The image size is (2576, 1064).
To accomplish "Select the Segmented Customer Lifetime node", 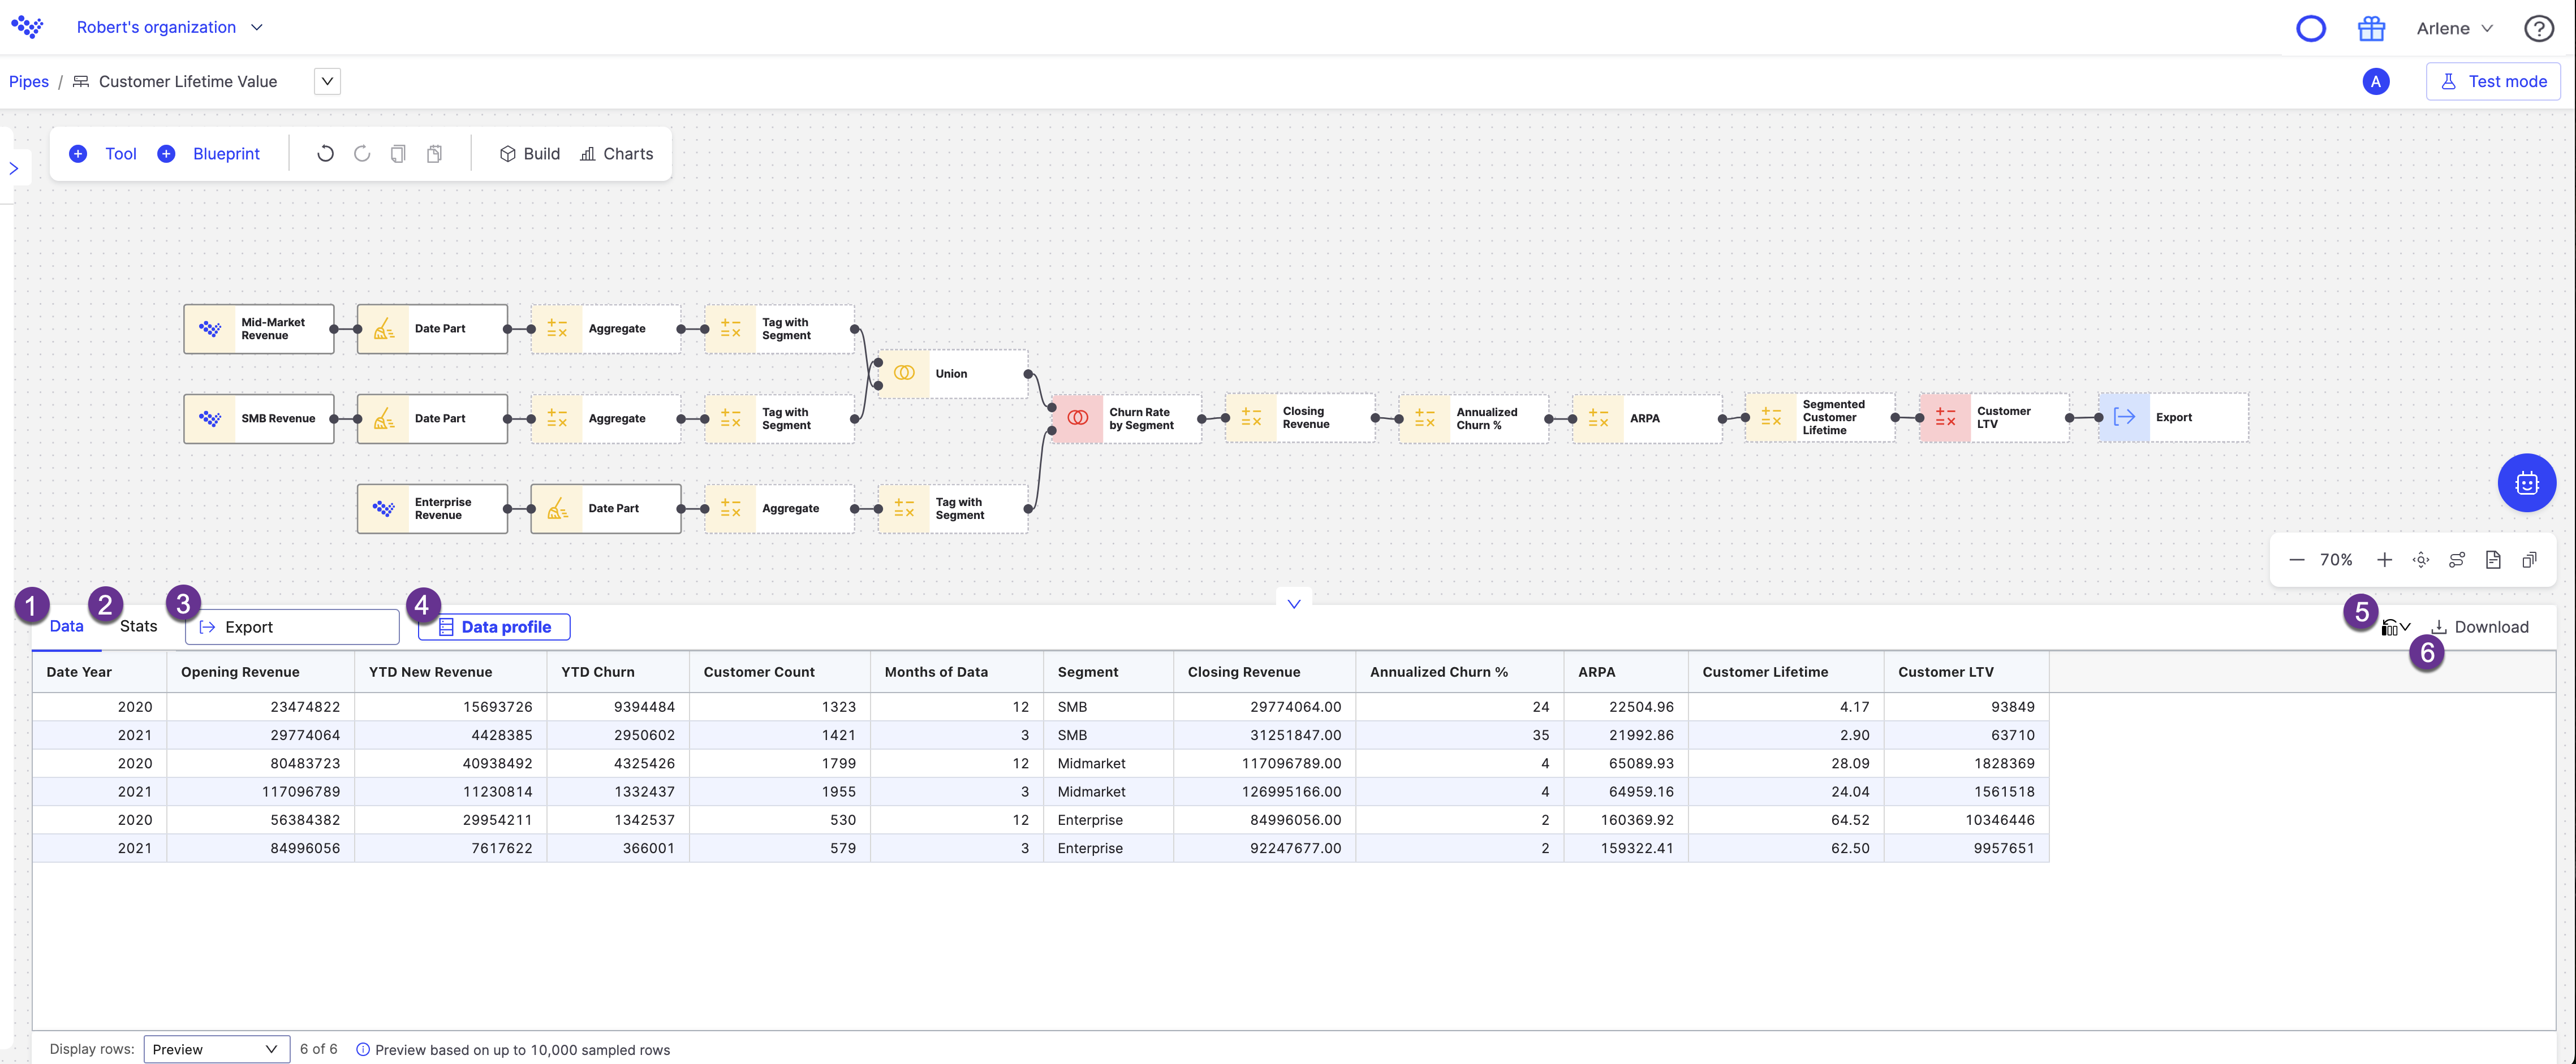I will pyautogui.click(x=1820, y=418).
